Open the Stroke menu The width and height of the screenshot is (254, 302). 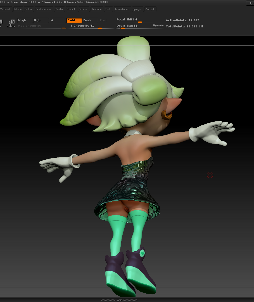pos(83,9)
